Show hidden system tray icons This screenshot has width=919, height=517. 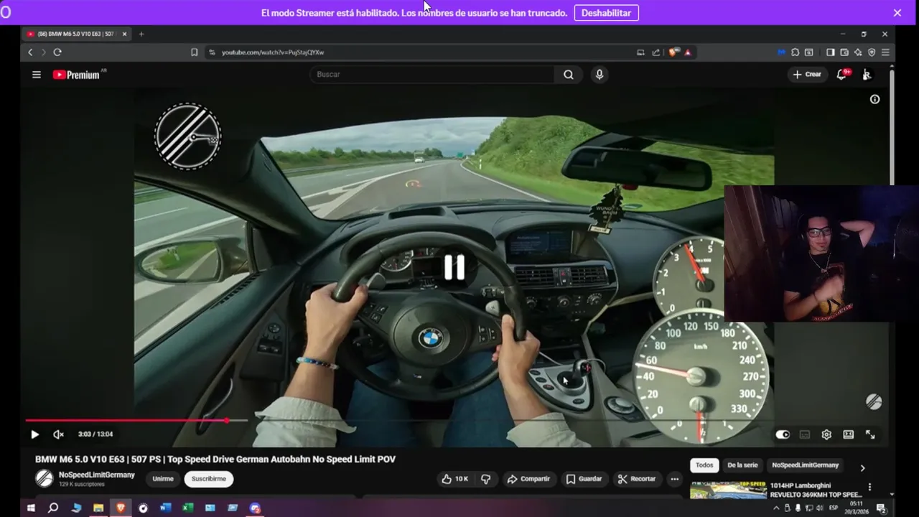click(776, 508)
